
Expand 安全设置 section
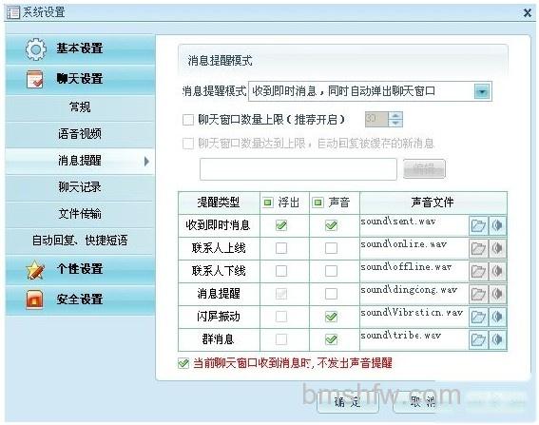(x=80, y=299)
